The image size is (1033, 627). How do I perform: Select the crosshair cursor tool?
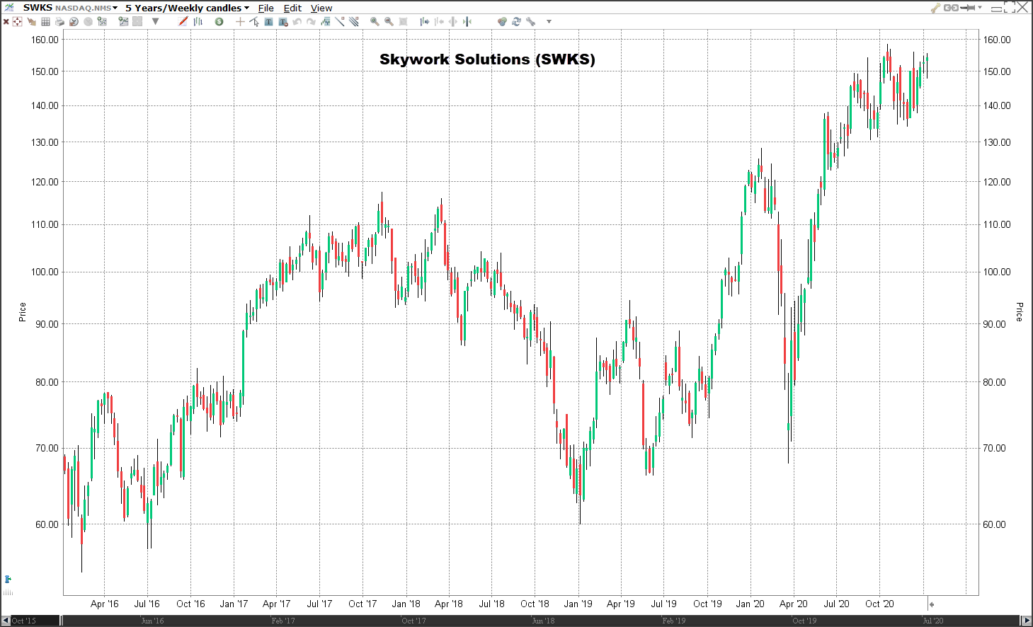(x=240, y=22)
